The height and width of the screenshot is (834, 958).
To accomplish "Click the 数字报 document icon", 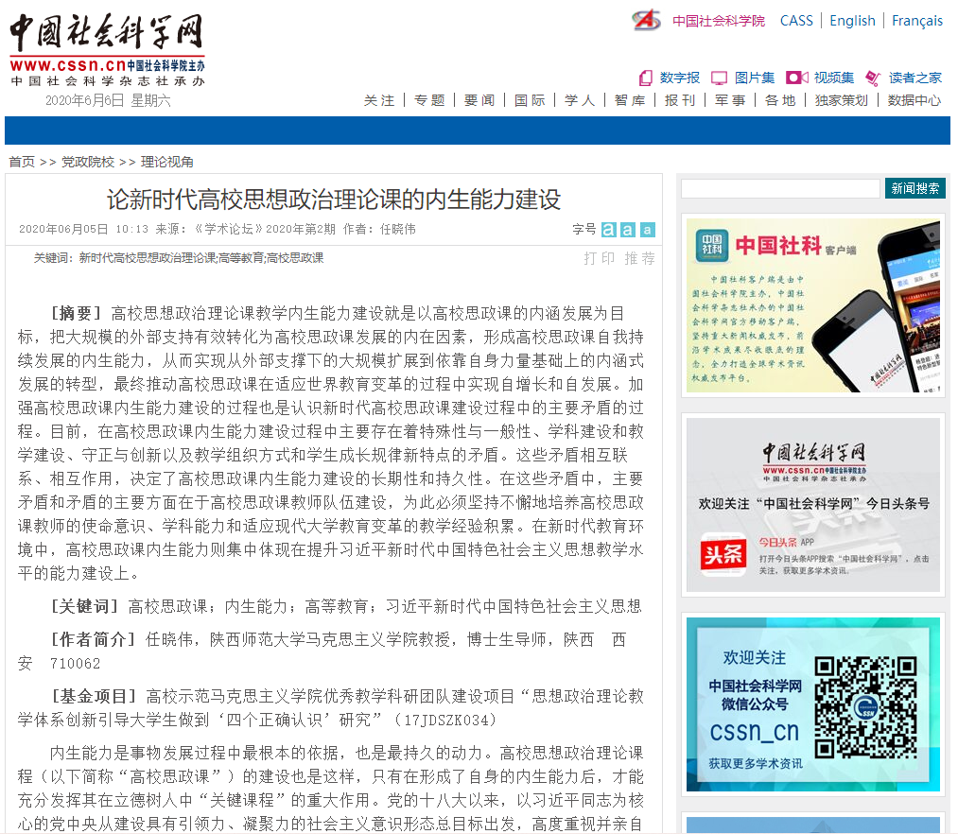I will click(646, 78).
